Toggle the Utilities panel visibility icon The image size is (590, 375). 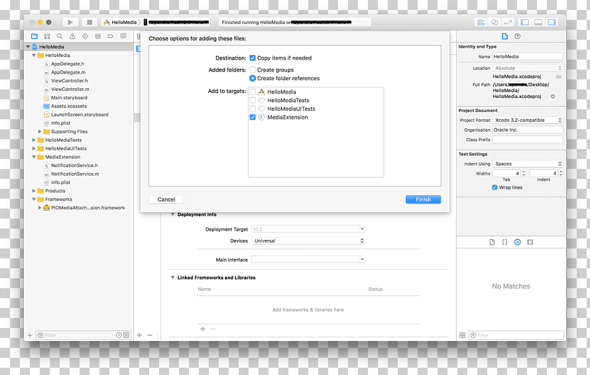[x=552, y=22]
